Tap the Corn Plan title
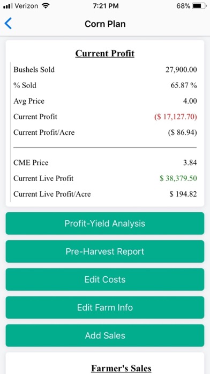 [105, 24]
